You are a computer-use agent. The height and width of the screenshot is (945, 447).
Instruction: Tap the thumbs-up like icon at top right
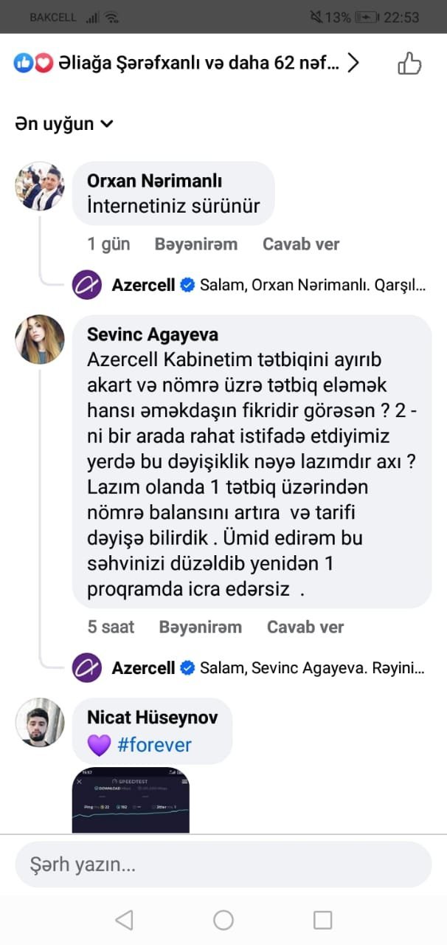[x=409, y=64]
